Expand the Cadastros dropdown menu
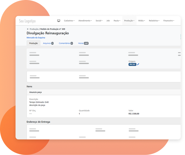 69,21
